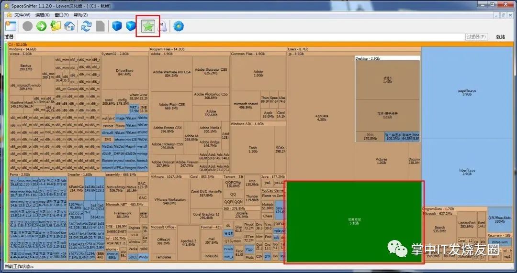Go forward with the green arrow icon
The height and width of the screenshot is (273, 517).
click(42, 26)
